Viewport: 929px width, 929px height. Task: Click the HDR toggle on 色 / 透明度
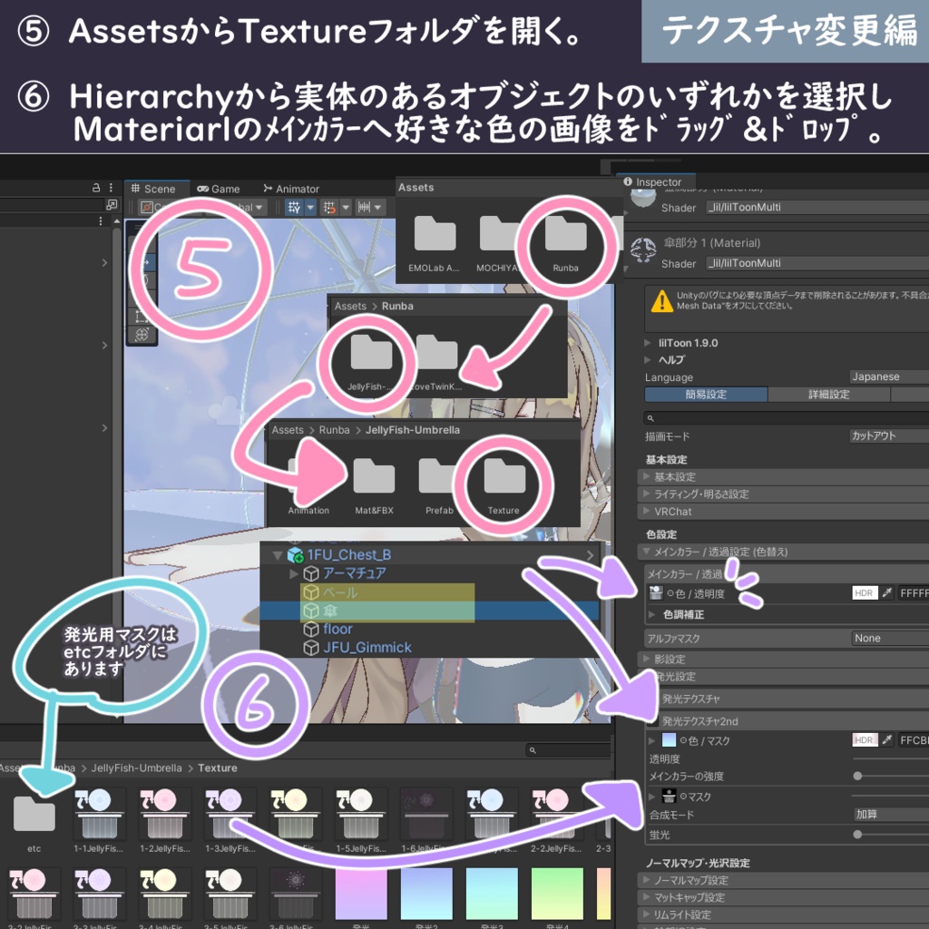(864, 593)
